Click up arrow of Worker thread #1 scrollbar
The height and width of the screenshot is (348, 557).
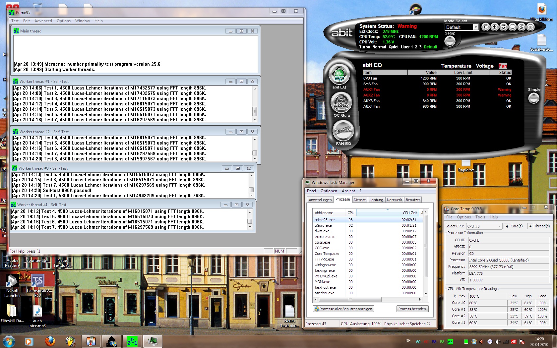click(255, 88)
